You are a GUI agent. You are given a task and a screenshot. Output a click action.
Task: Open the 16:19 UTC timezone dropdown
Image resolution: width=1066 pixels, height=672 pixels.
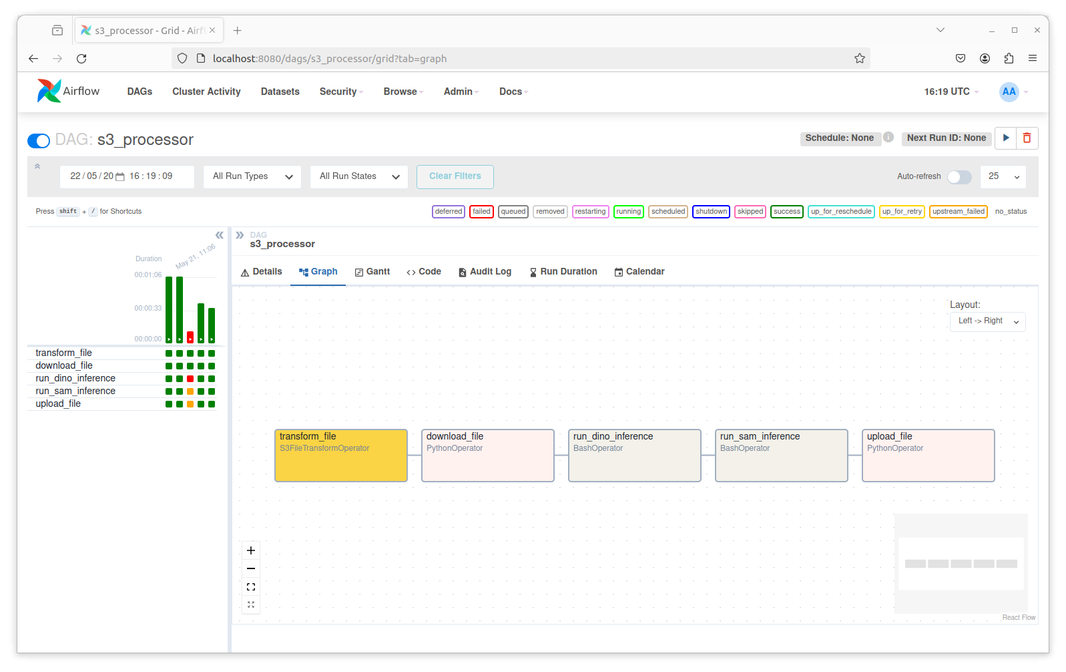pyautogui.click(x=951, y=92)
